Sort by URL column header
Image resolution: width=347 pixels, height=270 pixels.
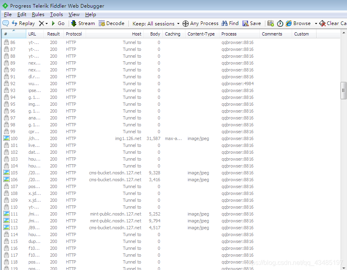pos(35,34)
